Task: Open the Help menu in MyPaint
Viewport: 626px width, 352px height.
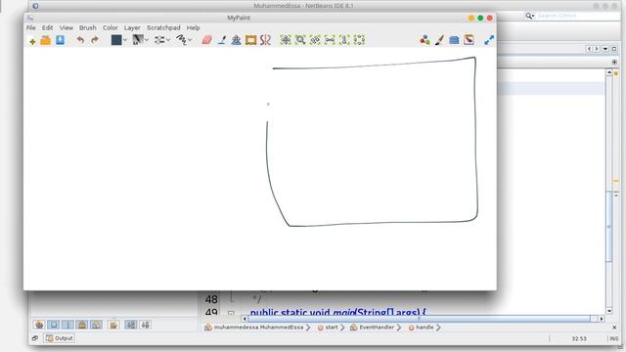Action: coord(194,28)
